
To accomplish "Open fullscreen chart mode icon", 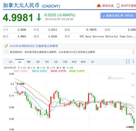I will point(128,61).
